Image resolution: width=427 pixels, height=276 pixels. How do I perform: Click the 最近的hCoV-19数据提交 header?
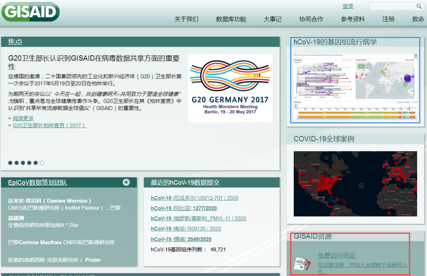(x=212, y=182)
